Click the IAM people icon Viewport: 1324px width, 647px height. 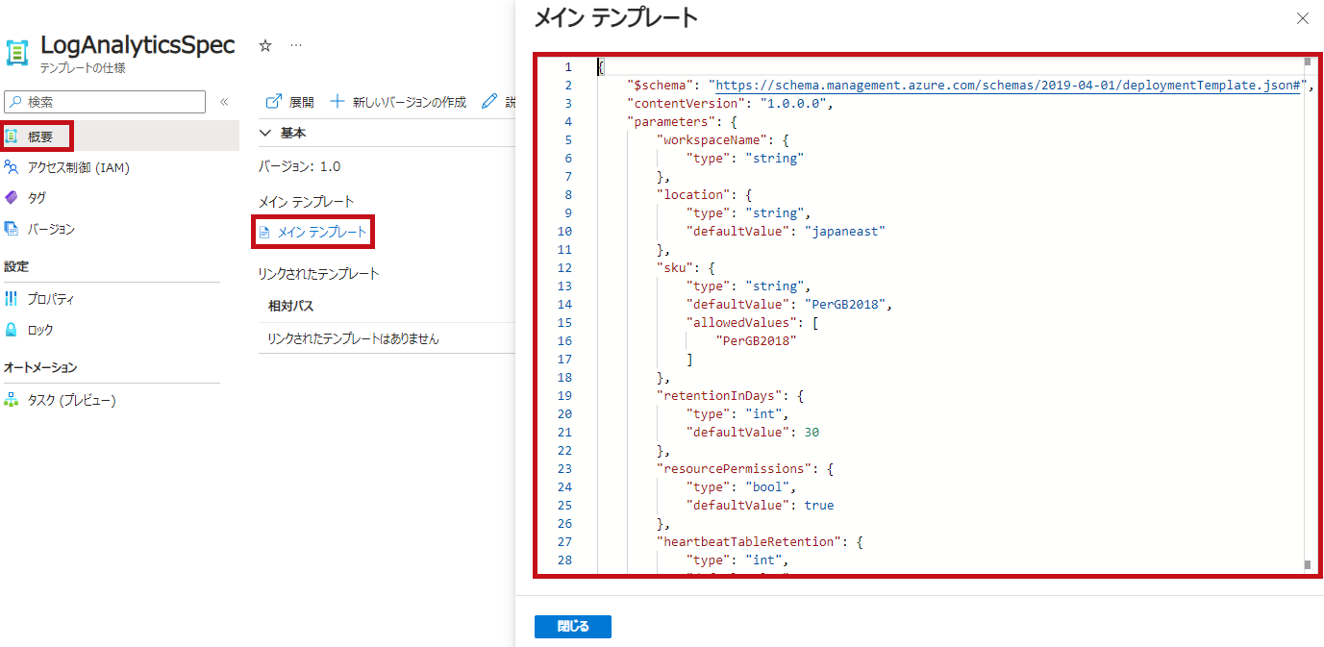coord(12,167)
